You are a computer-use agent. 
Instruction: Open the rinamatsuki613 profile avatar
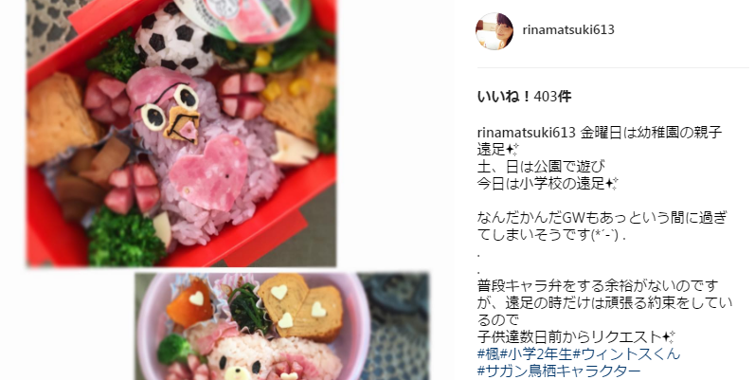[494, 31]
